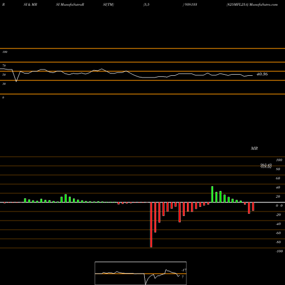This screenshot has width=285, height=285.
Task: Click the '60' label on right axis
Action: (x=278, y=178)
